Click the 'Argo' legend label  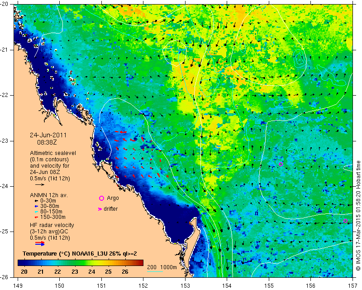tap(113, 198)
